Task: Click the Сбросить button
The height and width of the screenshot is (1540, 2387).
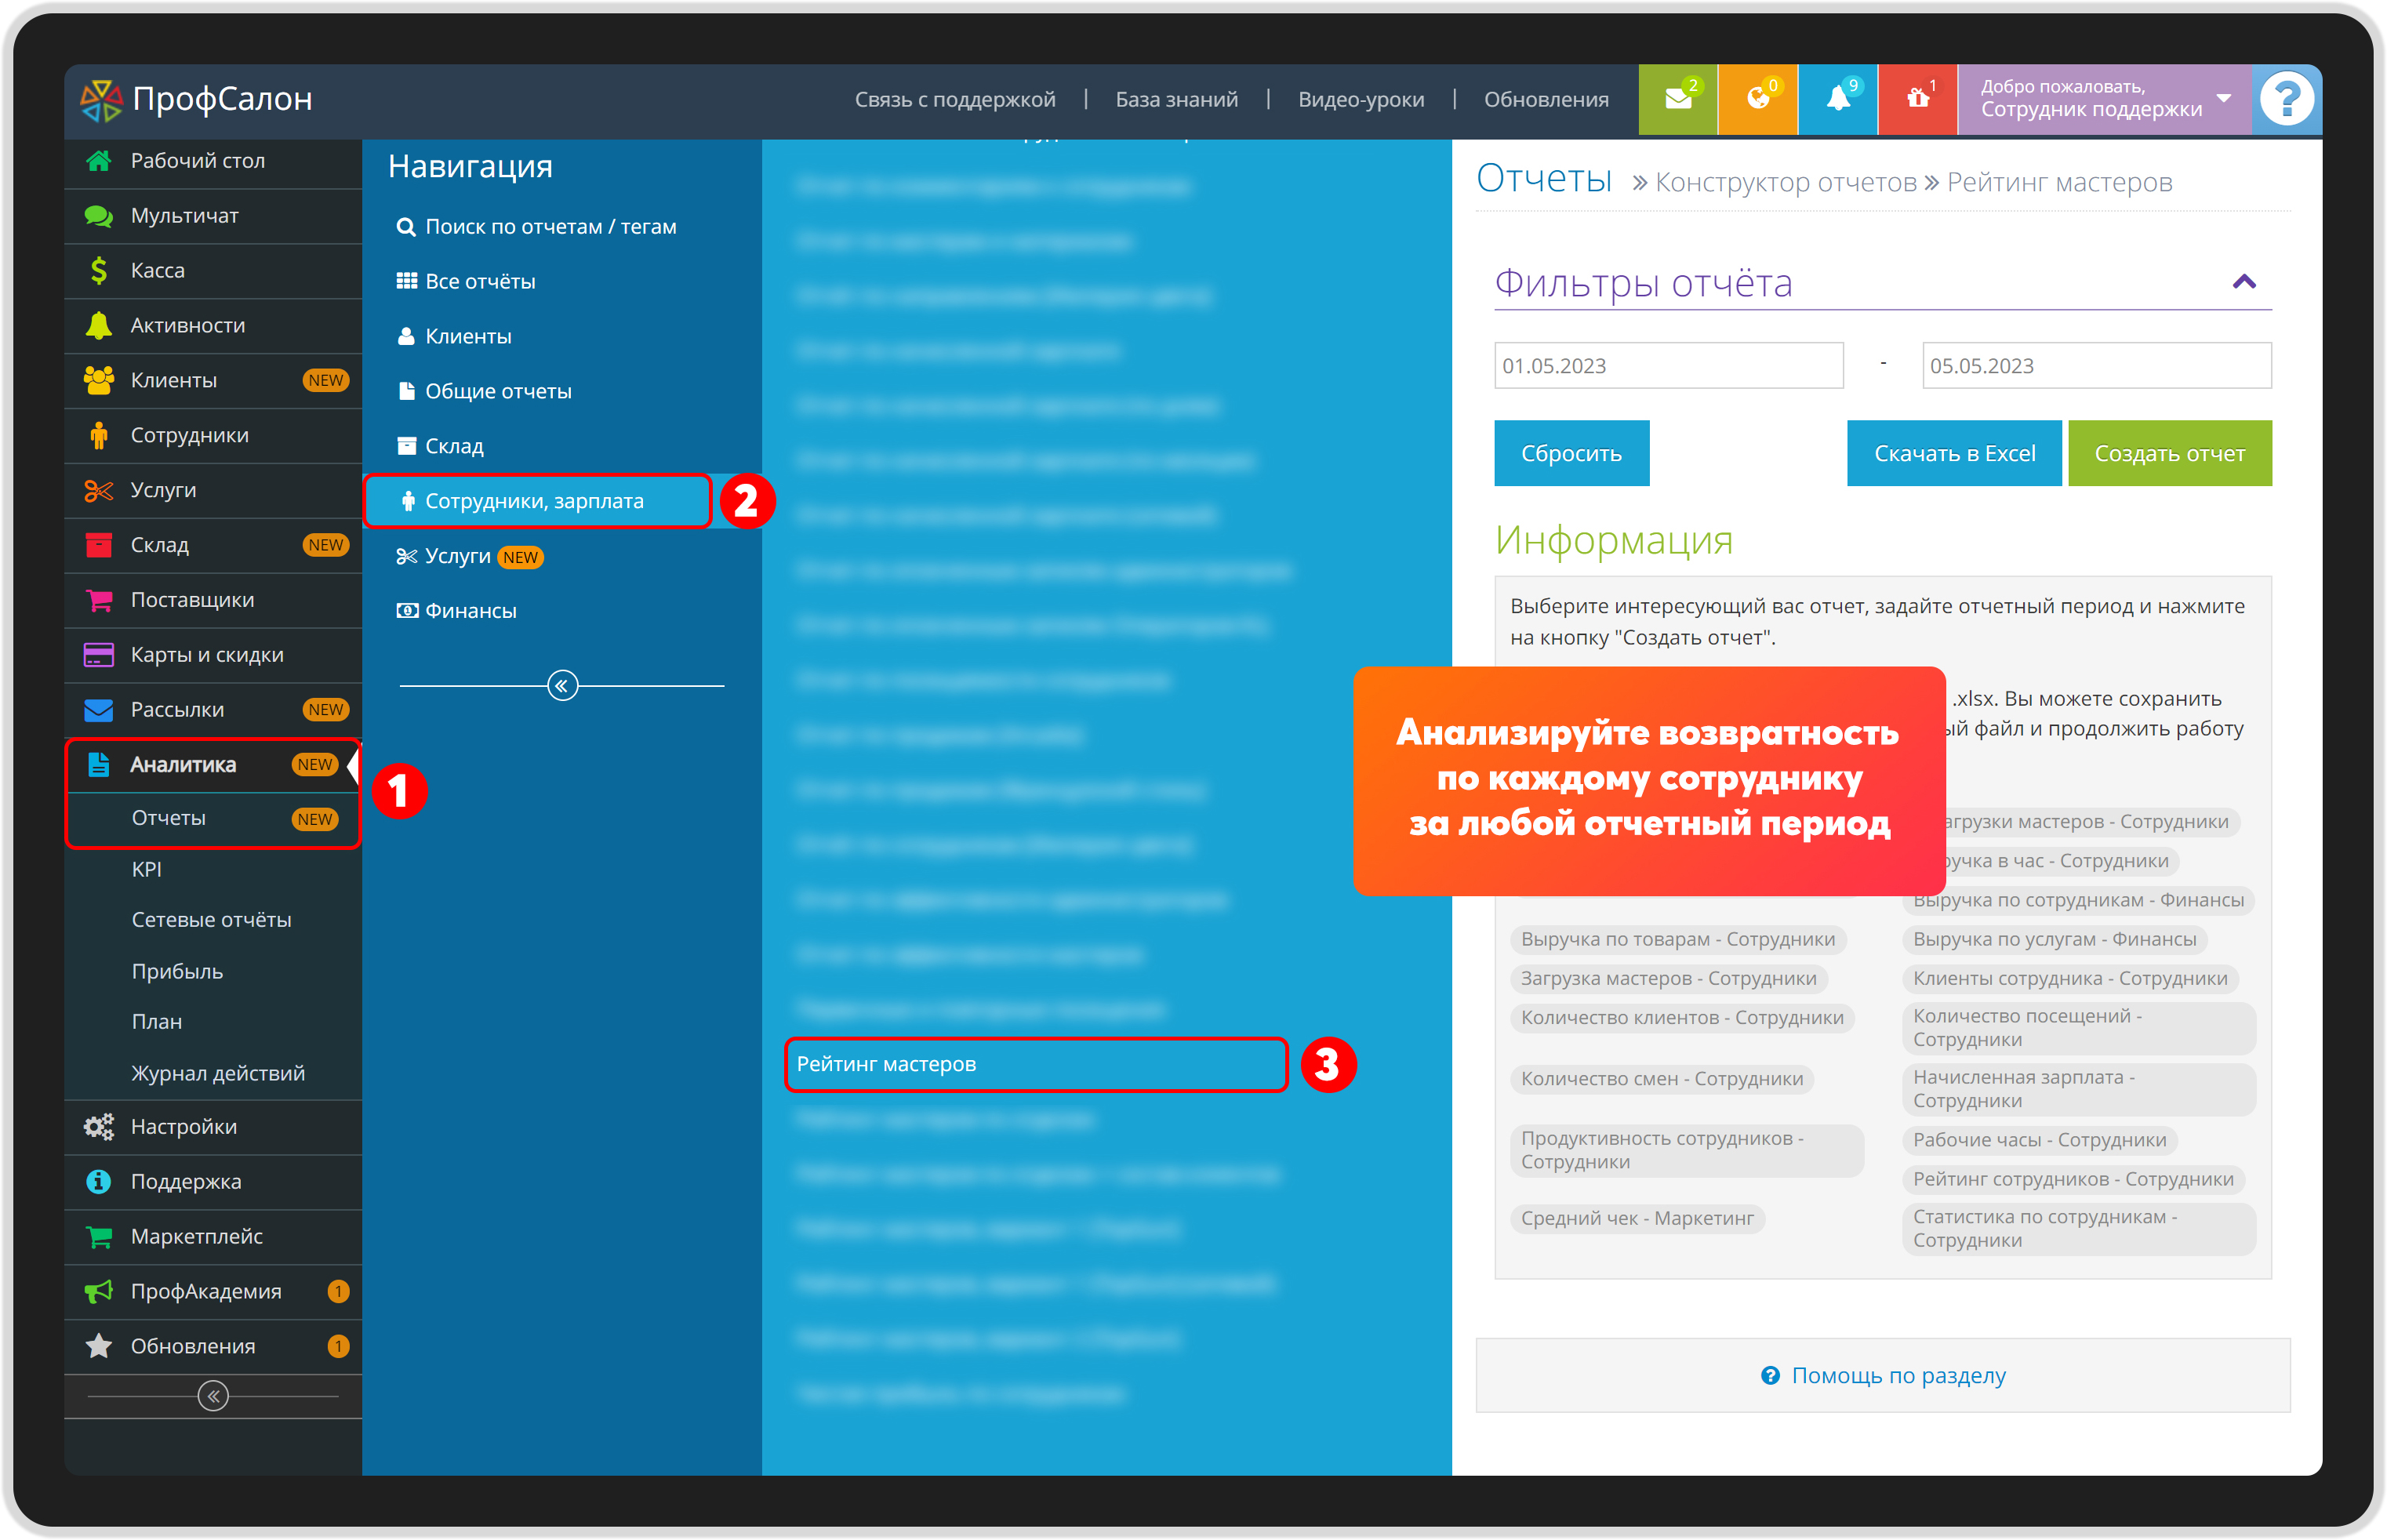Action: 1571,454
